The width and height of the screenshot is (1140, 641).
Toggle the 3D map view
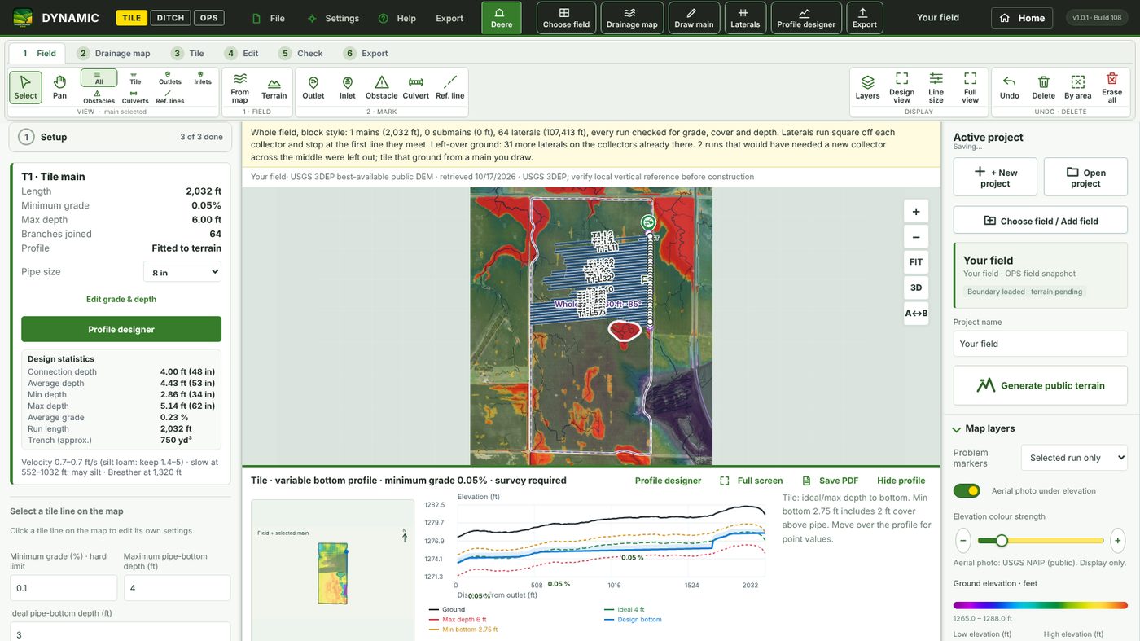click(916, 288)
